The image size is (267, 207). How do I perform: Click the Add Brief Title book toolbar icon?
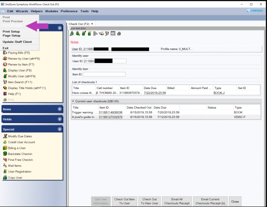(x=101, y=33)
